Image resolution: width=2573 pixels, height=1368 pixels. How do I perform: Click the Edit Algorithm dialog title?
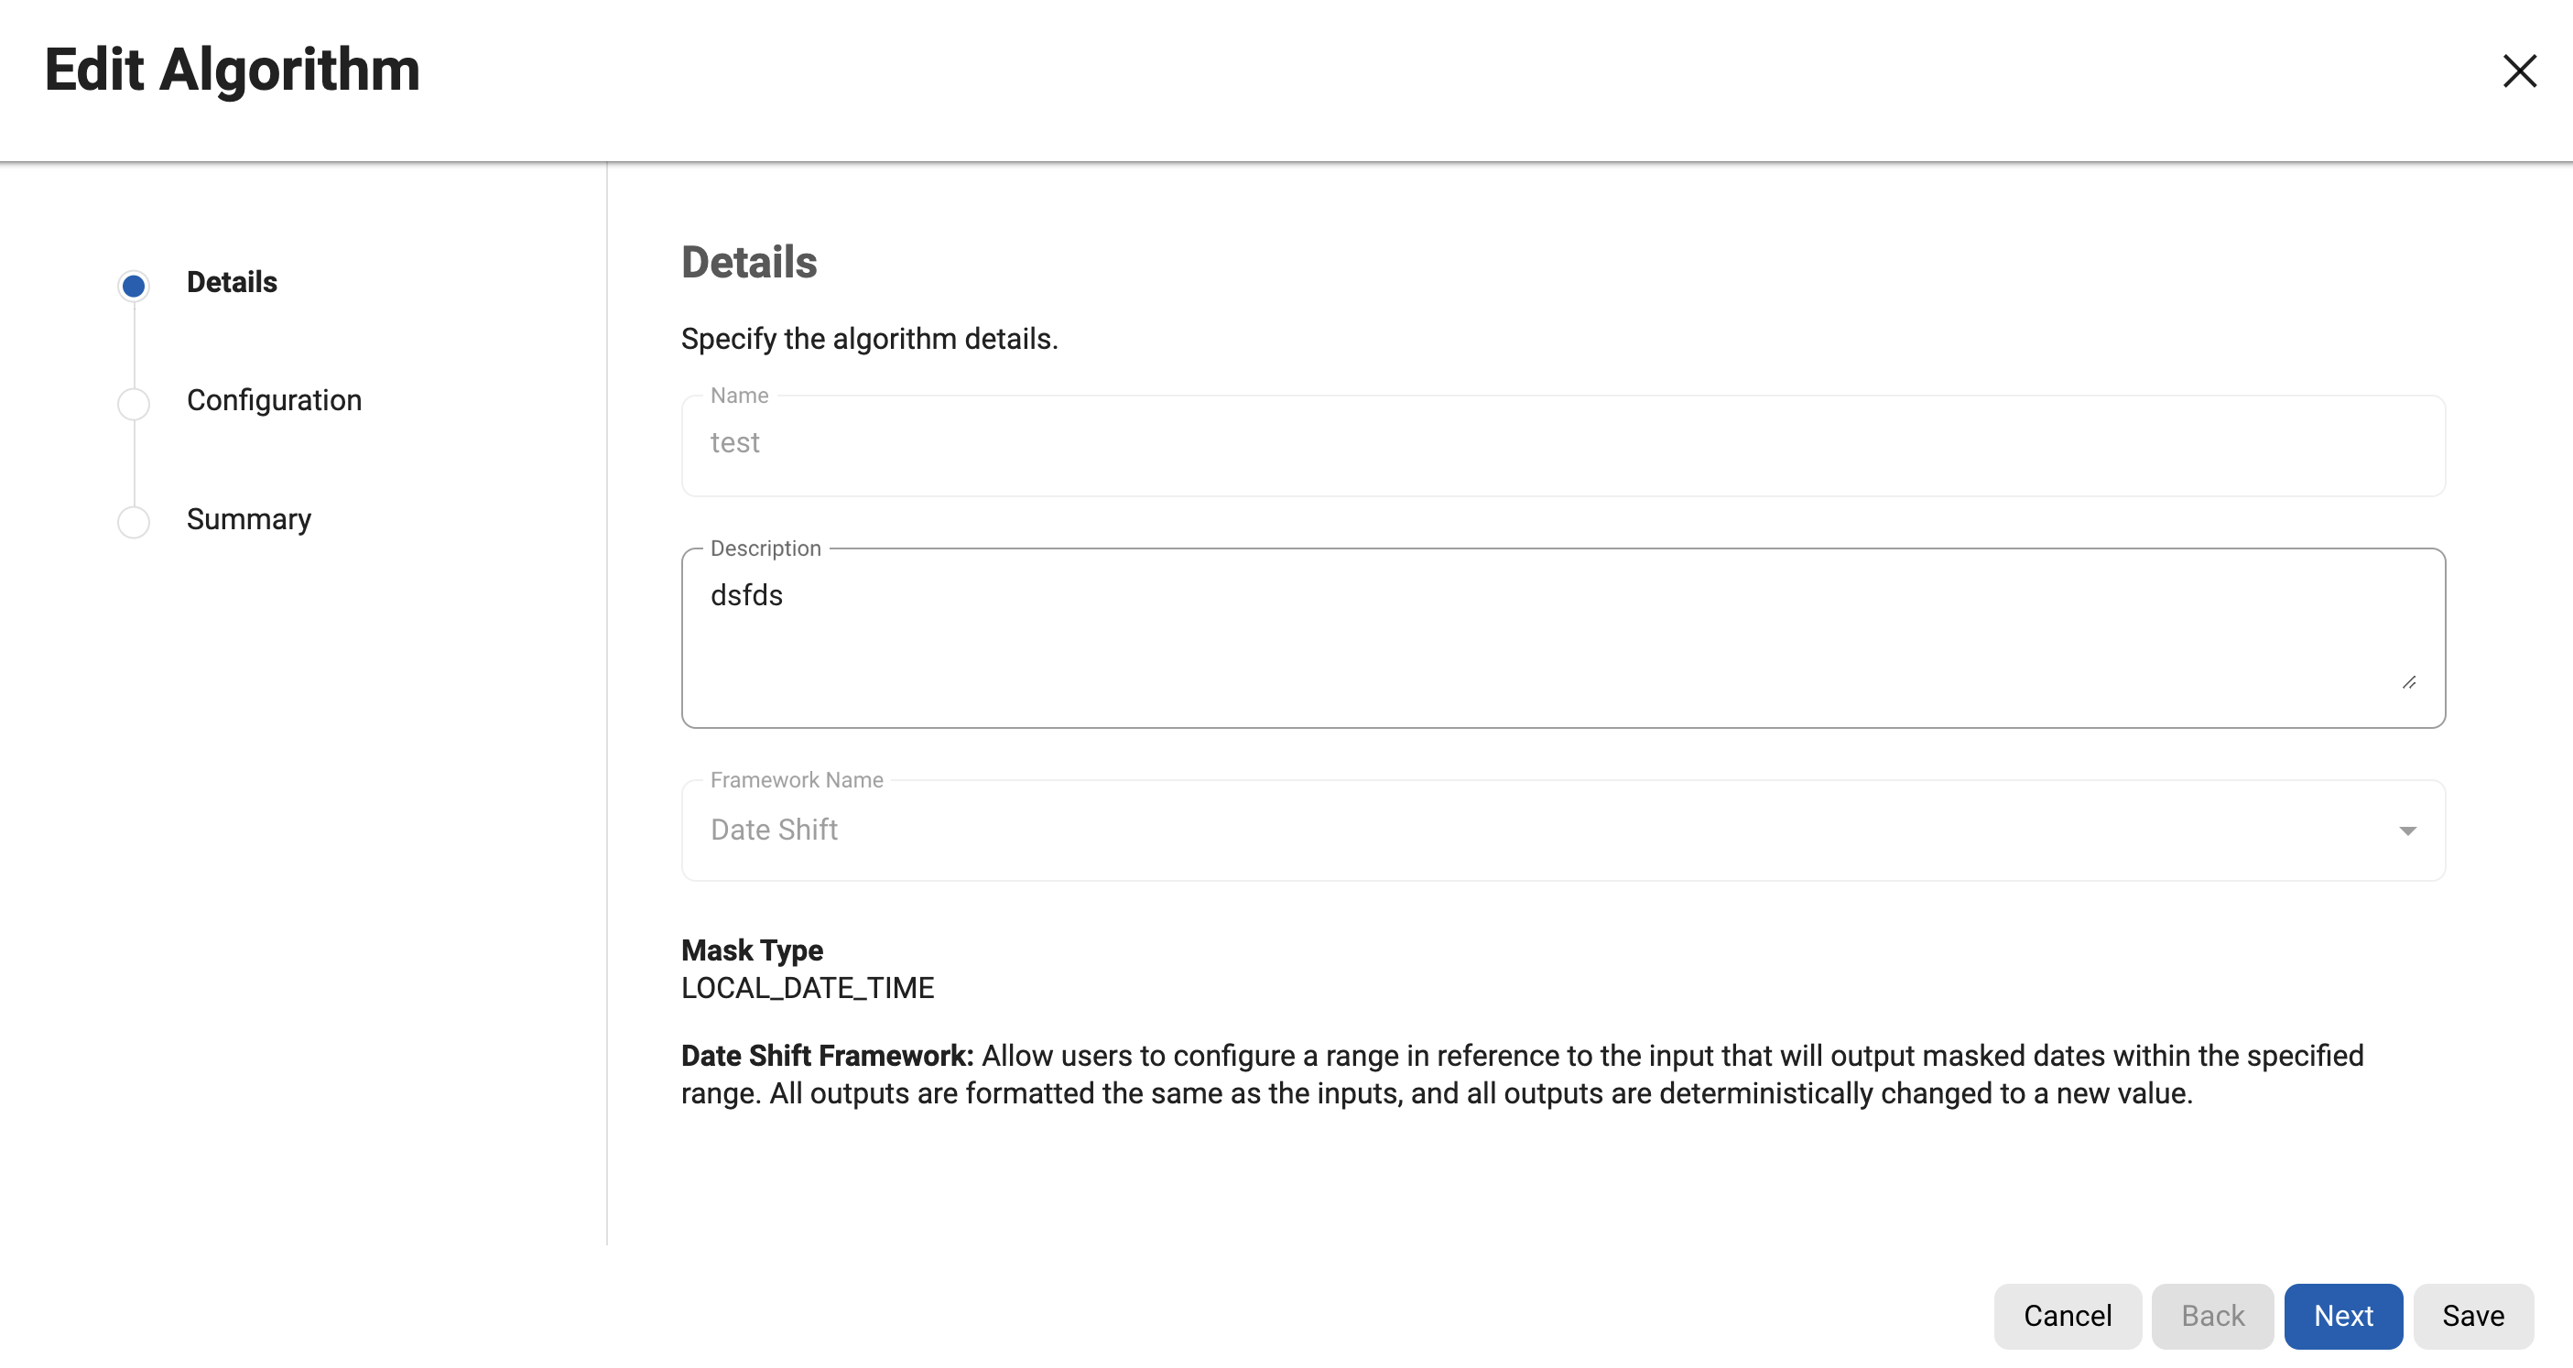pos(232,70)
